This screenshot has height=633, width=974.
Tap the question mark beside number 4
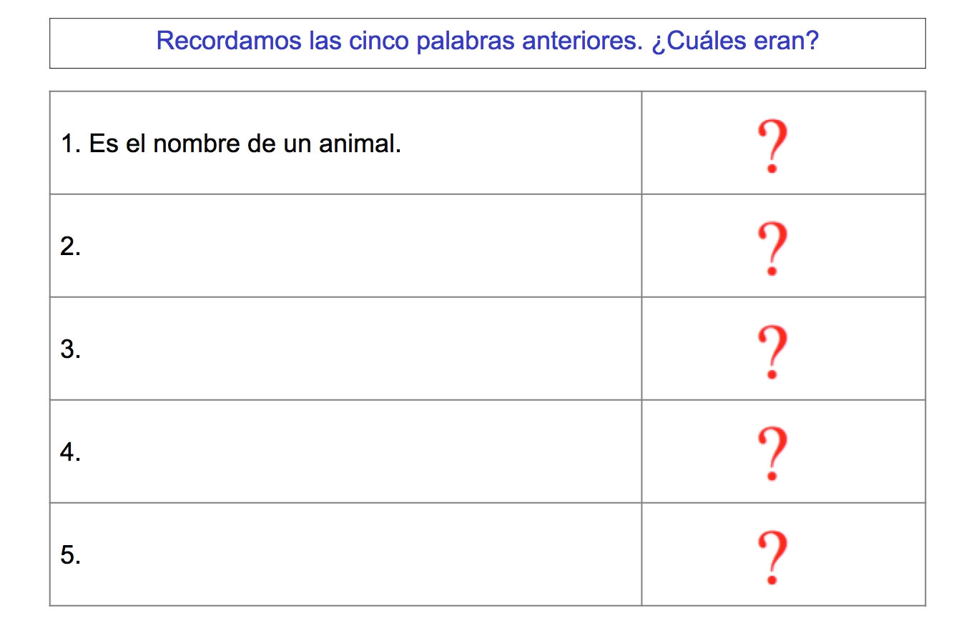click(772, 454)
